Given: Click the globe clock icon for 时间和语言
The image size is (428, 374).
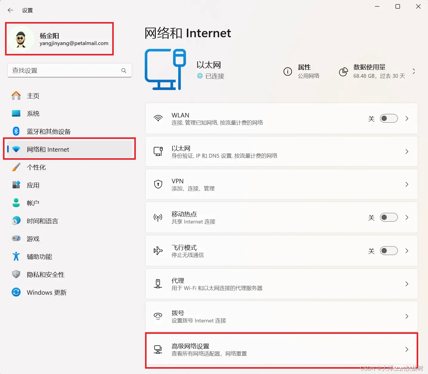Looking at the screenshot, I should (x=16, y=221).
